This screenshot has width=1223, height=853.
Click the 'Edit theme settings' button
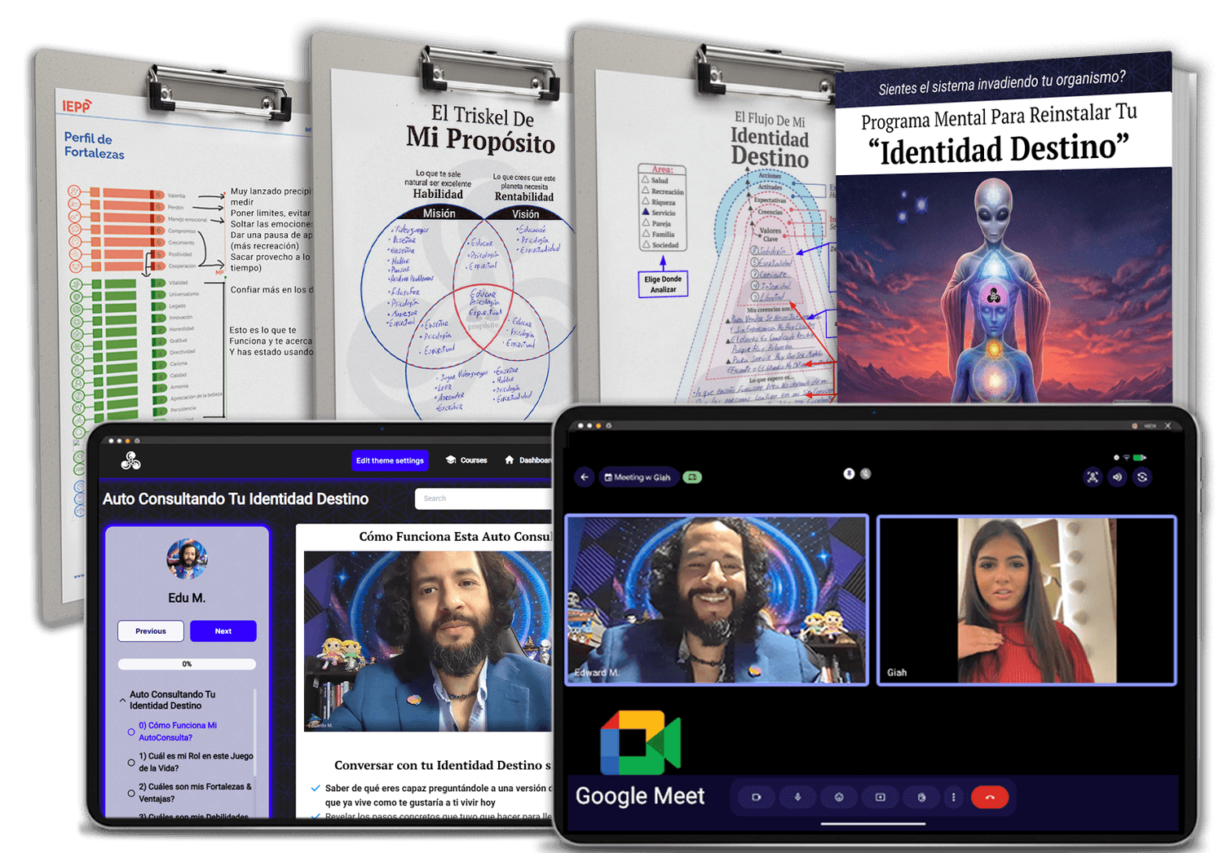[x=390, y=460]
